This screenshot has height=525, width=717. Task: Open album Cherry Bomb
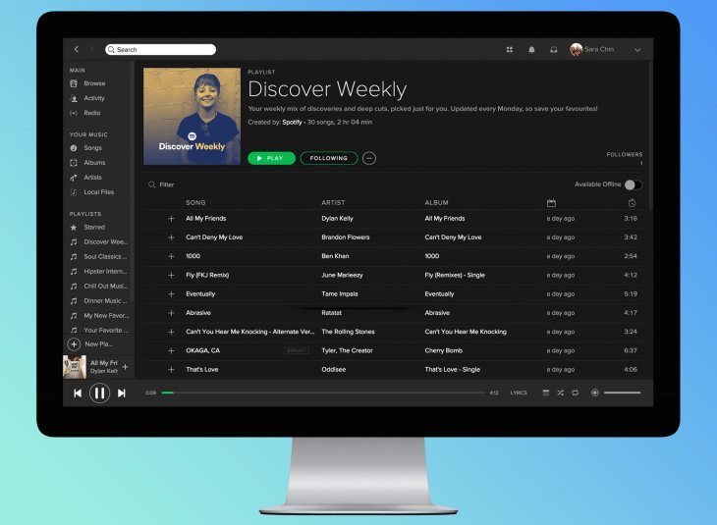[444, 350]
